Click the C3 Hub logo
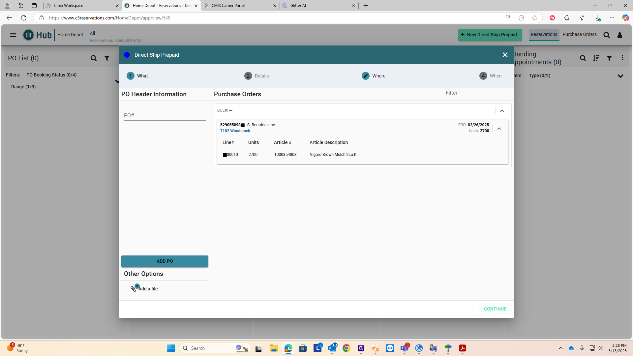This screenshot has height=356, width=633. (37, 35)
